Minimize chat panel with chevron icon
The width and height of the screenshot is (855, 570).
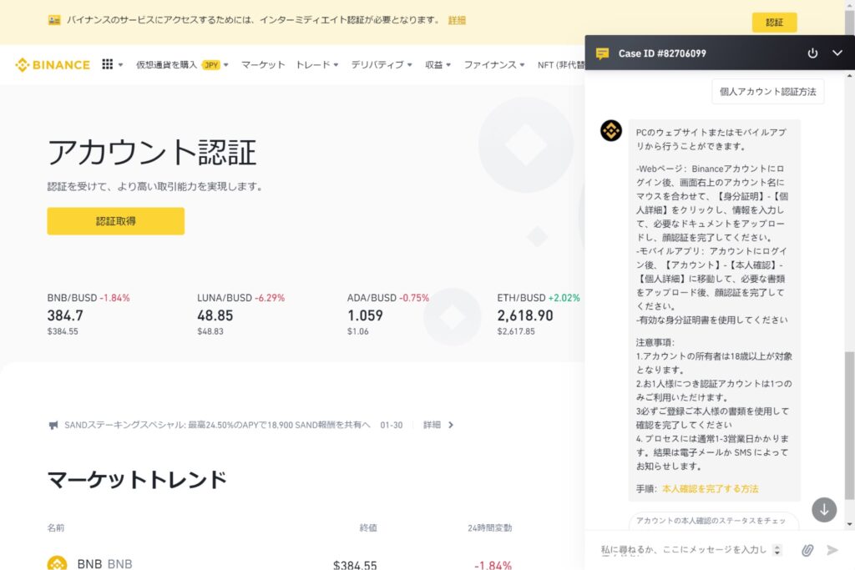click(837, 53)
